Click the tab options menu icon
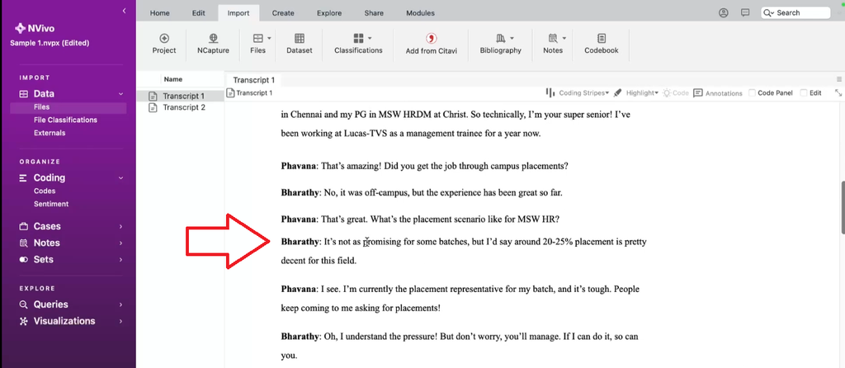 point(839,79)
